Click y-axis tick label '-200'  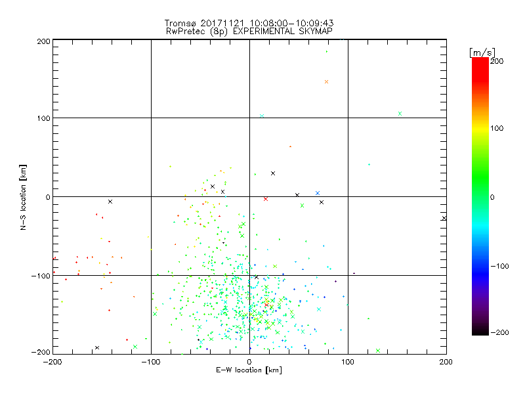click(x=41, y=352)
